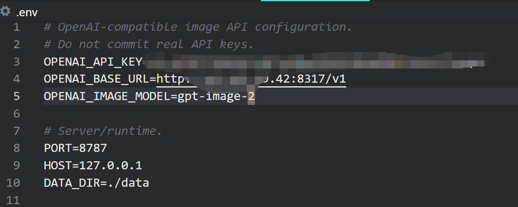518x207 pixels.
Task: Click line number 1 in gutter
Action: click(16, 27)
